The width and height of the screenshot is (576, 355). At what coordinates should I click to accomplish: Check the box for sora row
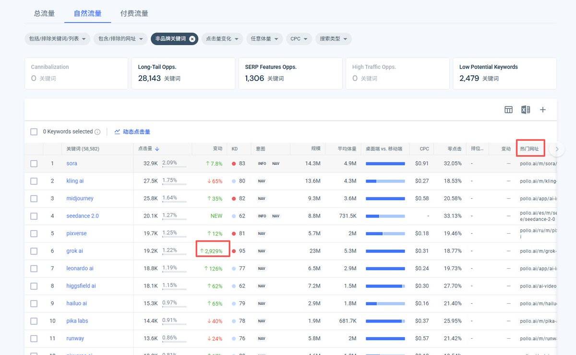34,163
